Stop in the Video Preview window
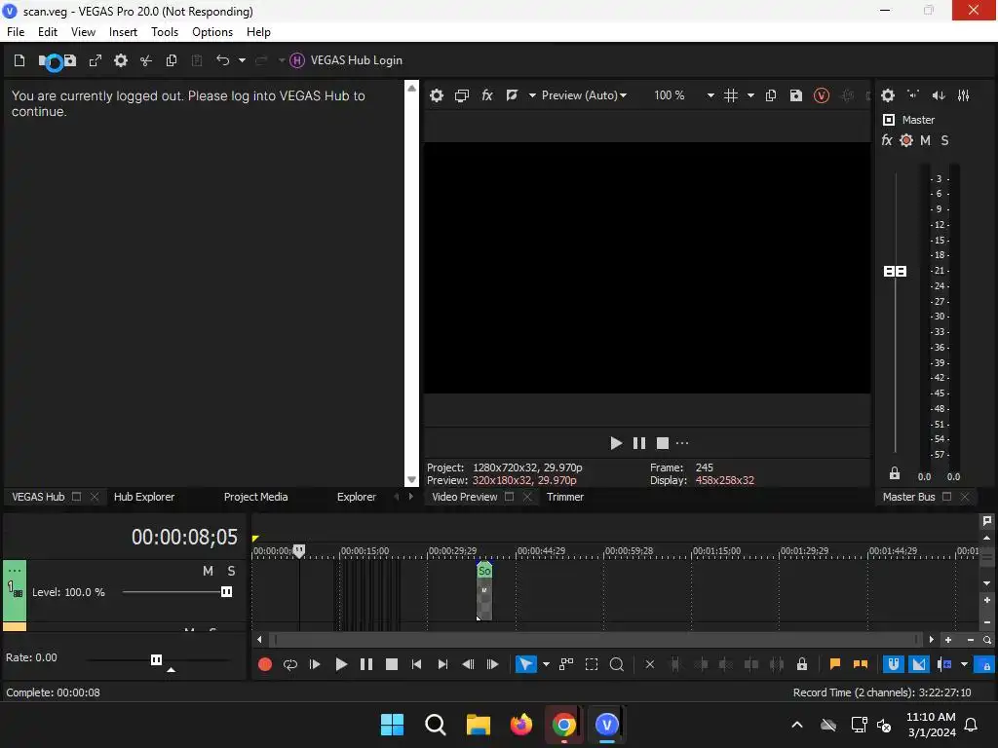998x748 pixels. tap(663, 443)
